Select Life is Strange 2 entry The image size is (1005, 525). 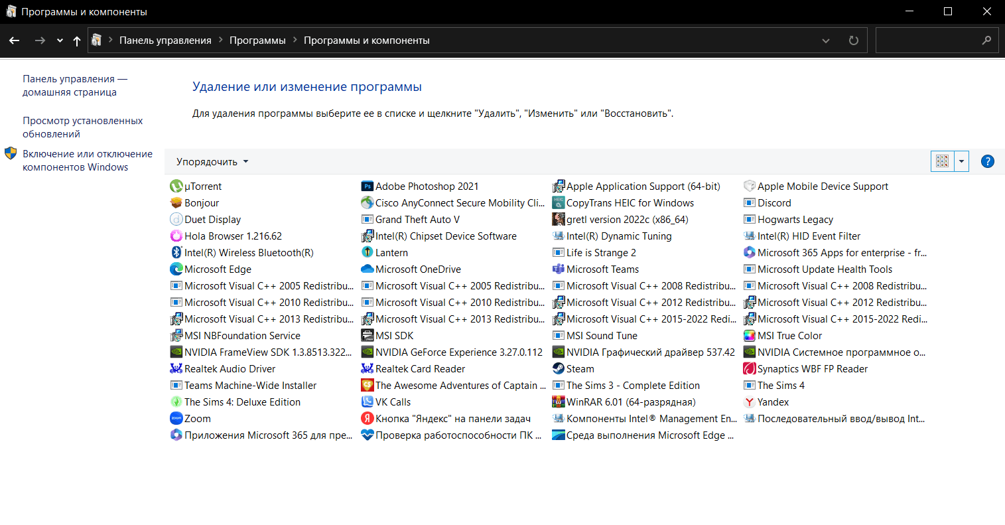click(594, 253)
